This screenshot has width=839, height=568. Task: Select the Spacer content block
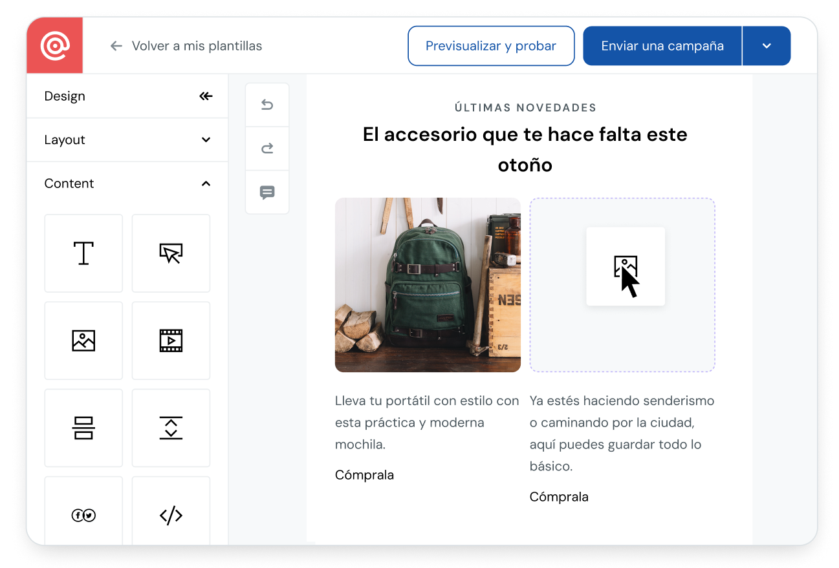point(171,428)
